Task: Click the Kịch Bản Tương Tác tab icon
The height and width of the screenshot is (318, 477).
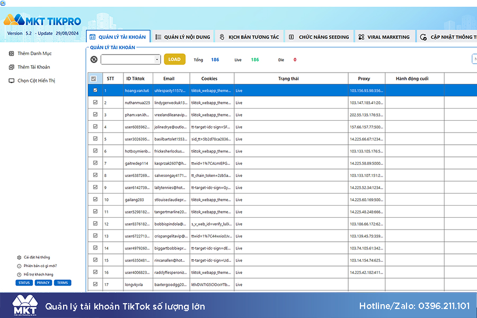Action: (222, 37)
